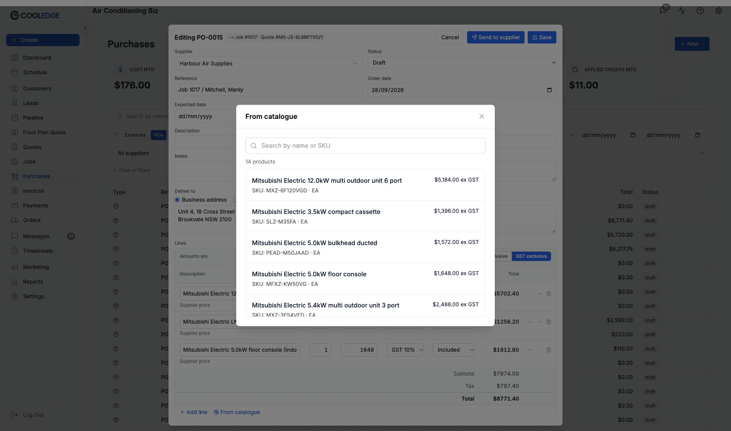
Task: Click the Purchases cart icon
Action: (15, 176)
